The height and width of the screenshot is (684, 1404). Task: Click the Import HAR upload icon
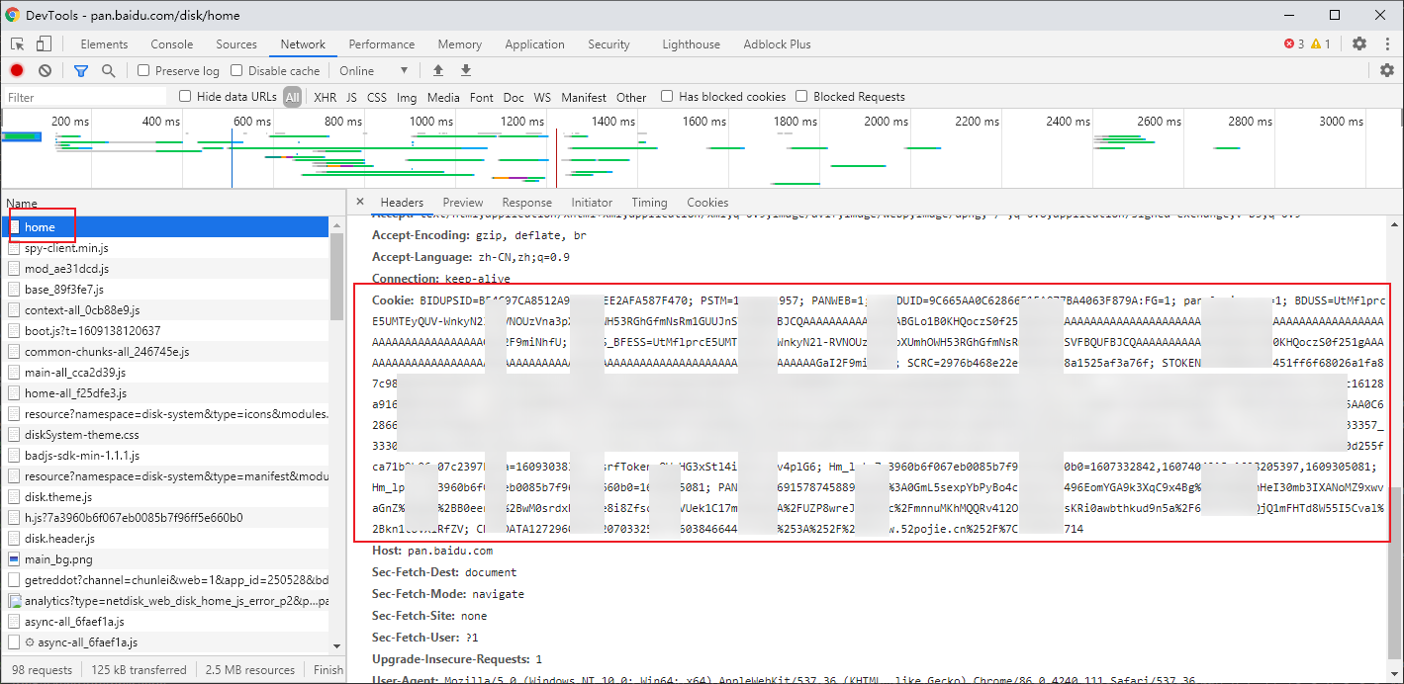438,70
